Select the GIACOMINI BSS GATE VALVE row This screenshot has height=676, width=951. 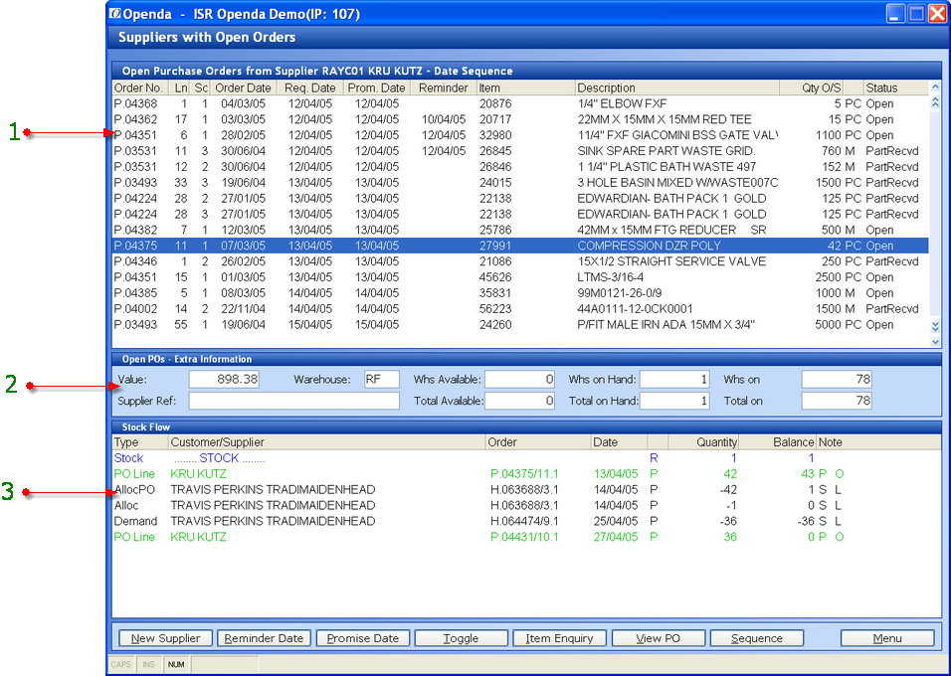[x=520, y=135]
